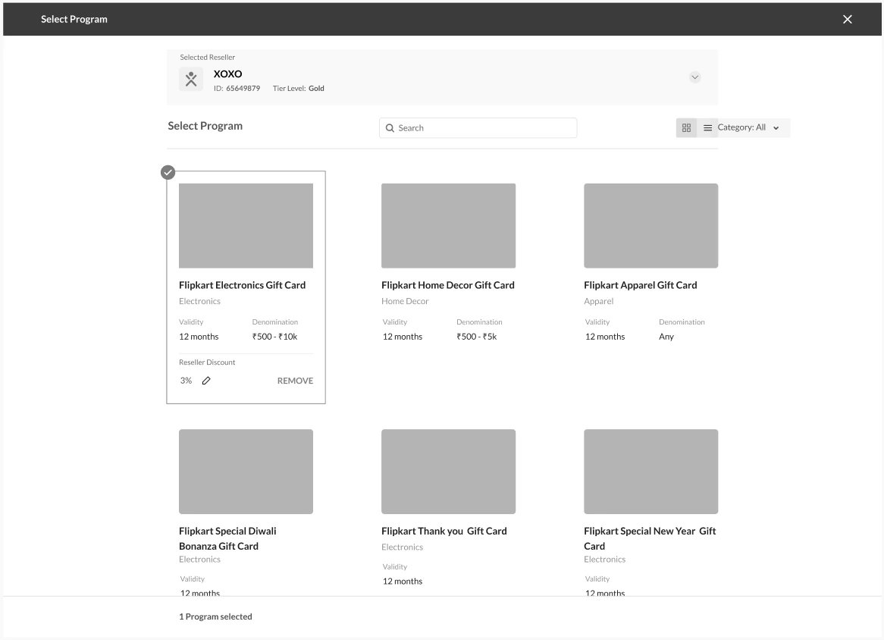This screenshot has height=640, width=884.
Task: Click the Flipkart Thank you Gift Card title
Action: tap(444, 531)
